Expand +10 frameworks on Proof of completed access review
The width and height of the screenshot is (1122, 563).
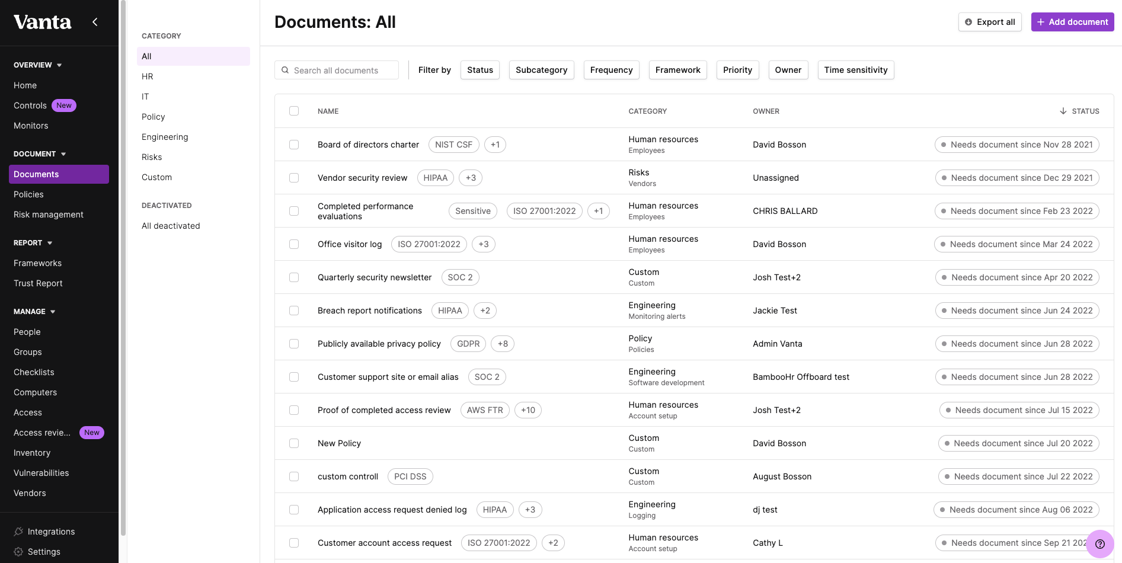click(x=528, y=410)
